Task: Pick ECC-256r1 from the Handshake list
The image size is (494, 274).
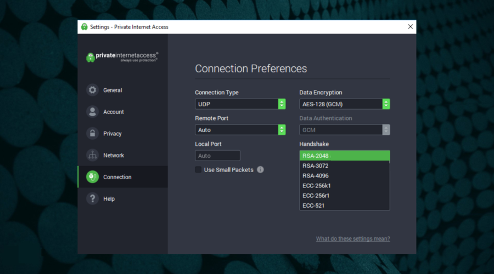Action: click(345, 196)
